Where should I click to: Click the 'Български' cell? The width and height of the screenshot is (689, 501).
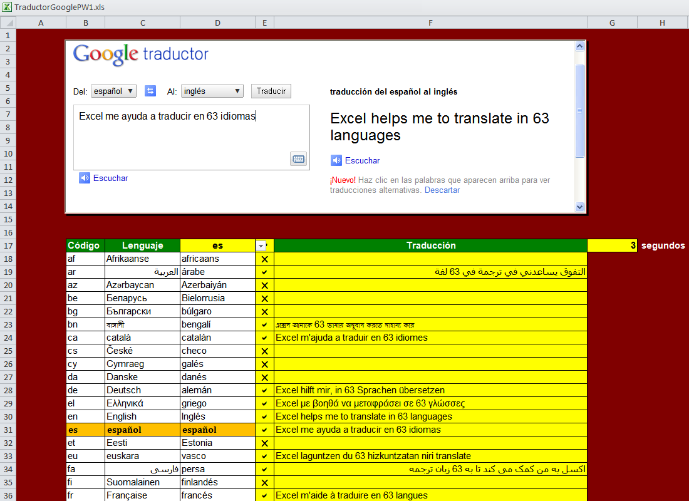point(142,312)
